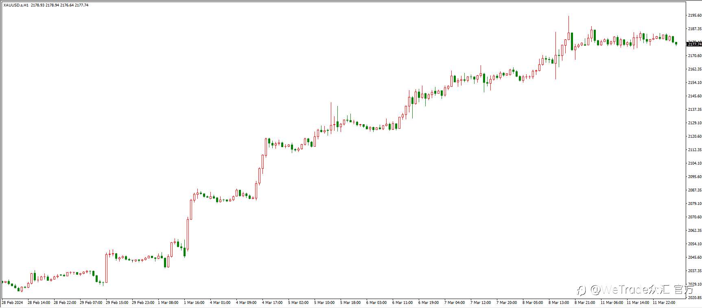Click the 4 Mar 09:00 time label
702x308 pixels.
point(246,303)
